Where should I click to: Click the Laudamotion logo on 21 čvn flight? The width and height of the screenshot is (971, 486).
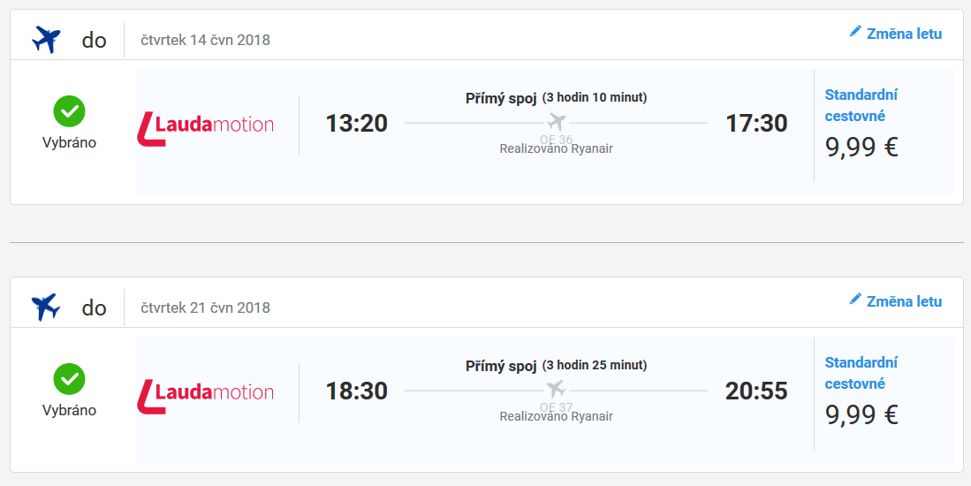pos(206,396)
